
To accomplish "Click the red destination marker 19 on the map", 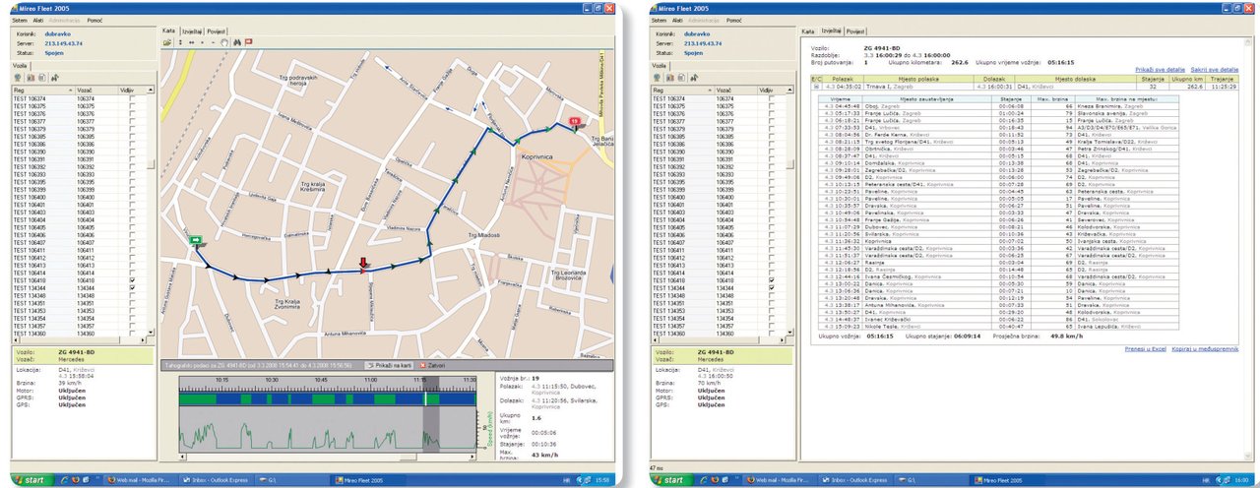I will (x=574, y=123).
